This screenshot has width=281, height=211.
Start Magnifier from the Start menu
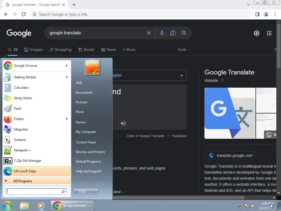point(36,129)
